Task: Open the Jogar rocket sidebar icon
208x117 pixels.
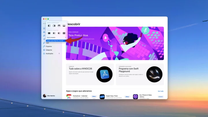Action: pos(44,43)
